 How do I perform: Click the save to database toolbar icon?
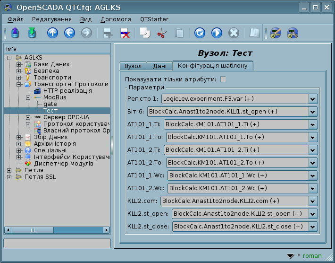[32, 33]
